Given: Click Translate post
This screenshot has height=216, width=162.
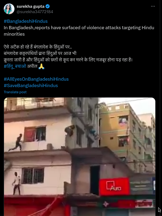Looking at the screenshot, I should (15, 92).
